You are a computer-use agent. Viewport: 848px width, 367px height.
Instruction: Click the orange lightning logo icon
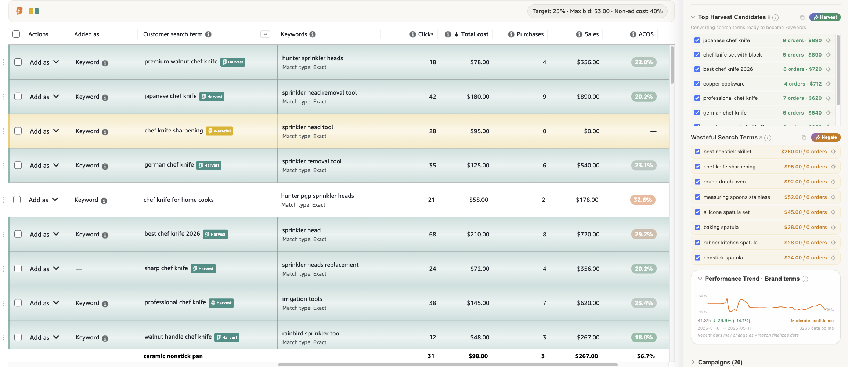[19, 11]
